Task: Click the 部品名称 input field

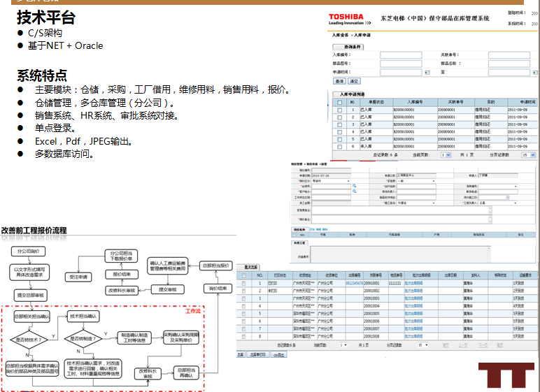Action: (509, 64)
